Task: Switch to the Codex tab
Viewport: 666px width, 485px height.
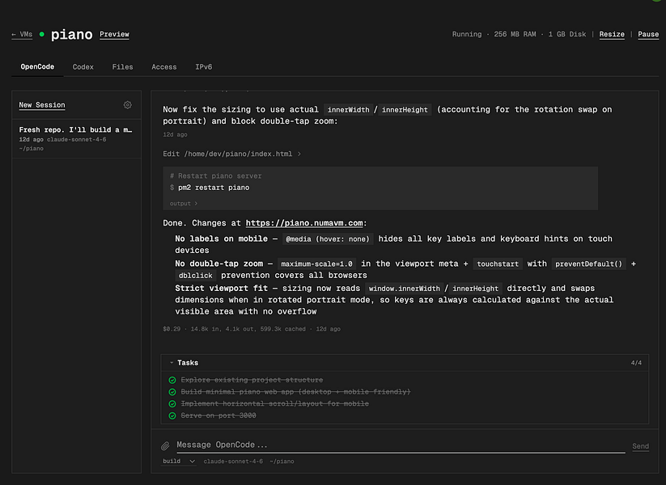Action: coord(83,67)
